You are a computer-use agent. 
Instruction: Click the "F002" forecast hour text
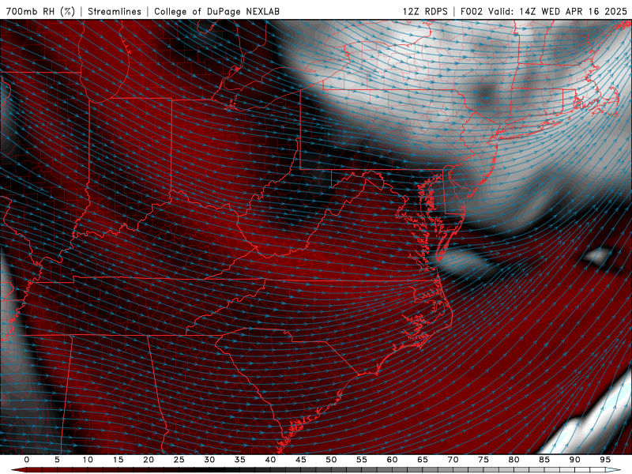click(x=471, y=11)
